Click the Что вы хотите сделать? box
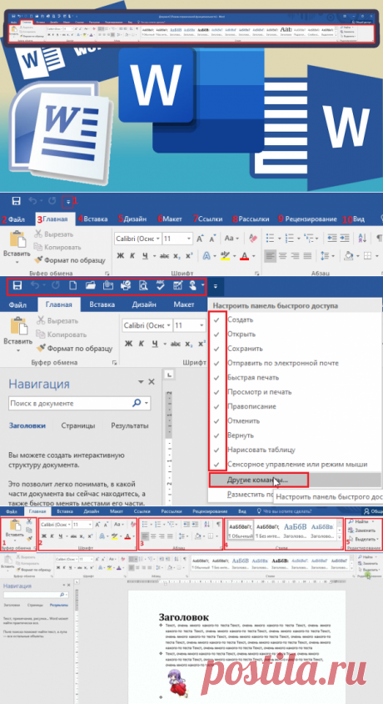This screenshot has height=704, width=383. click(286, 511)
